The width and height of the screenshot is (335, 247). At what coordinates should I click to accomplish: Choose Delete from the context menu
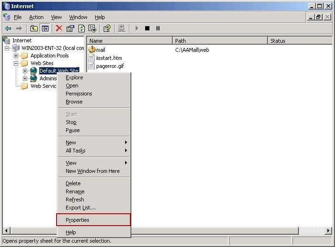tap(94, 183)
